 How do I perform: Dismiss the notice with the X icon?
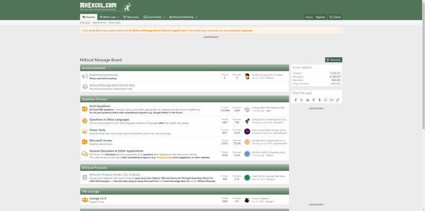[x=339, y=30]
